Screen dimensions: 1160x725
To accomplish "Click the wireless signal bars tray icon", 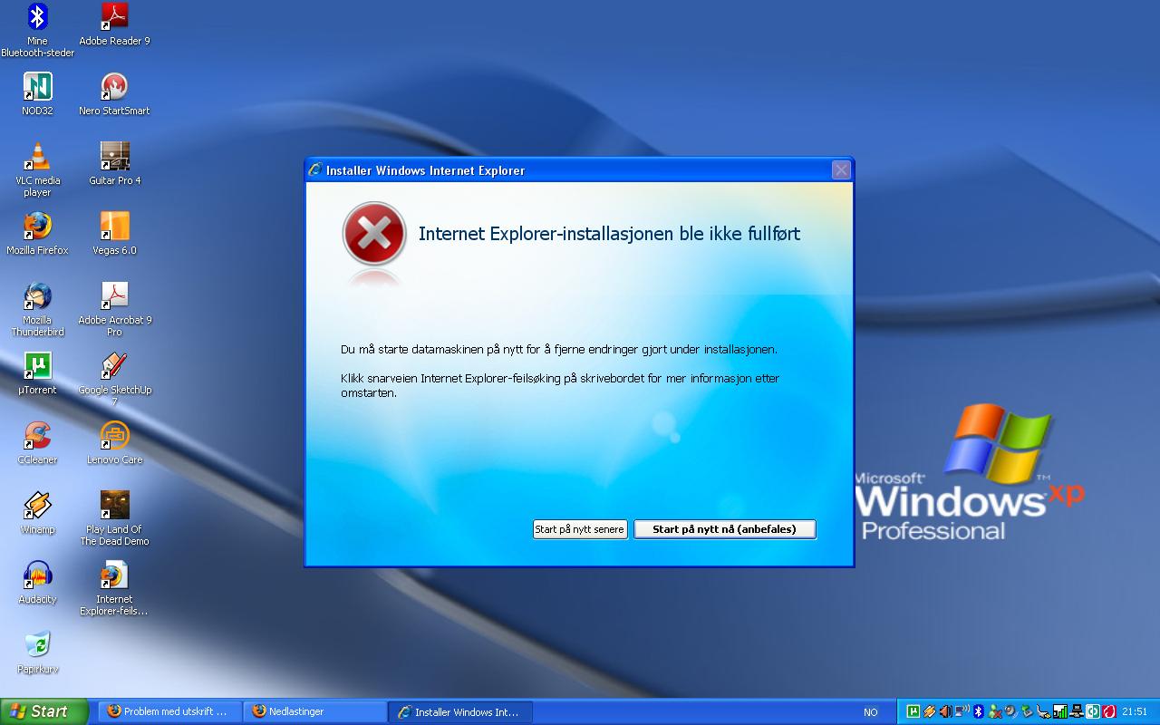I will tap(1060, 711).
